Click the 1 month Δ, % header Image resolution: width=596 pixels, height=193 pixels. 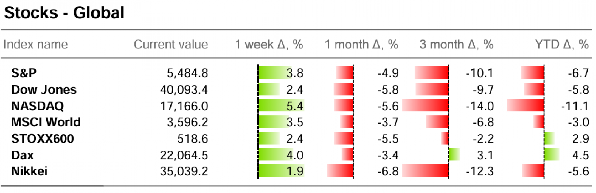click(361, 45)
